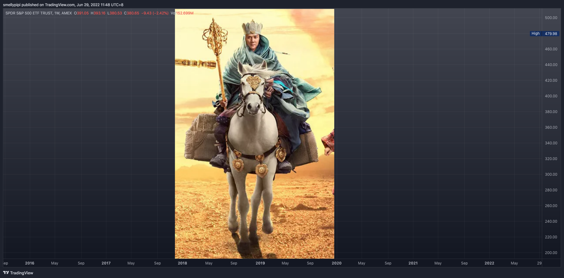Screen dimensions: 564x278
Task: Click the 2016 year label on time axis
Action: point(30,263)
